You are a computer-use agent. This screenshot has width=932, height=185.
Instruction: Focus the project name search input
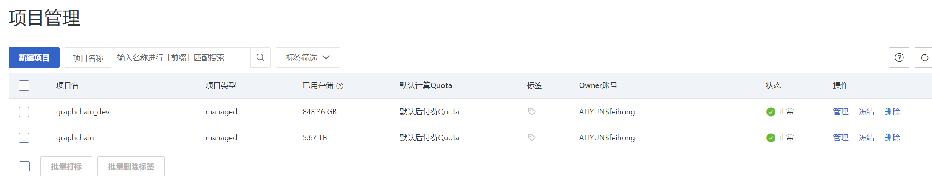click(x=180, y=57)
